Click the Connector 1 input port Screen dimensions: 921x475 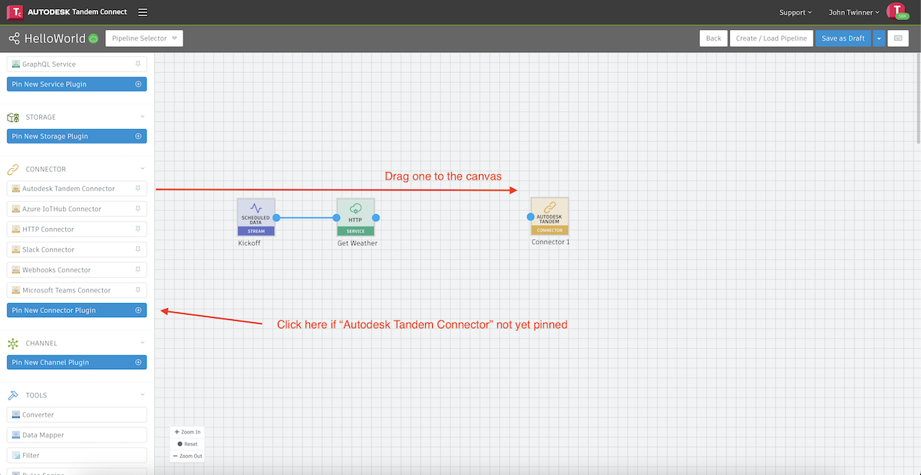pyautogui.click(x=530, y=217)
